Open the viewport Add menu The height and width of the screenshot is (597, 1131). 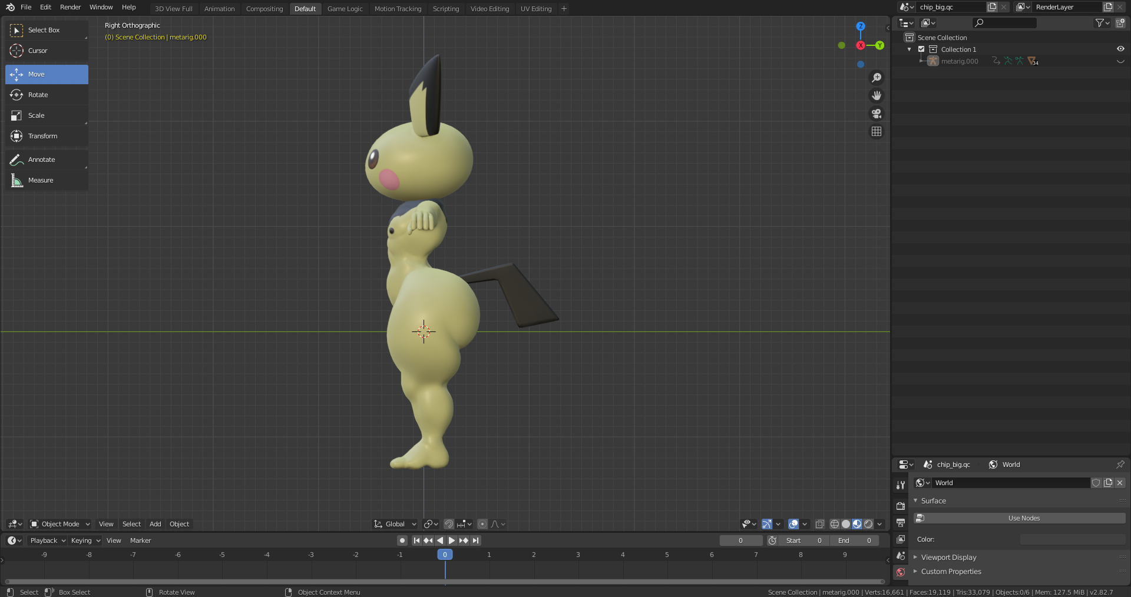coord(155,524)
